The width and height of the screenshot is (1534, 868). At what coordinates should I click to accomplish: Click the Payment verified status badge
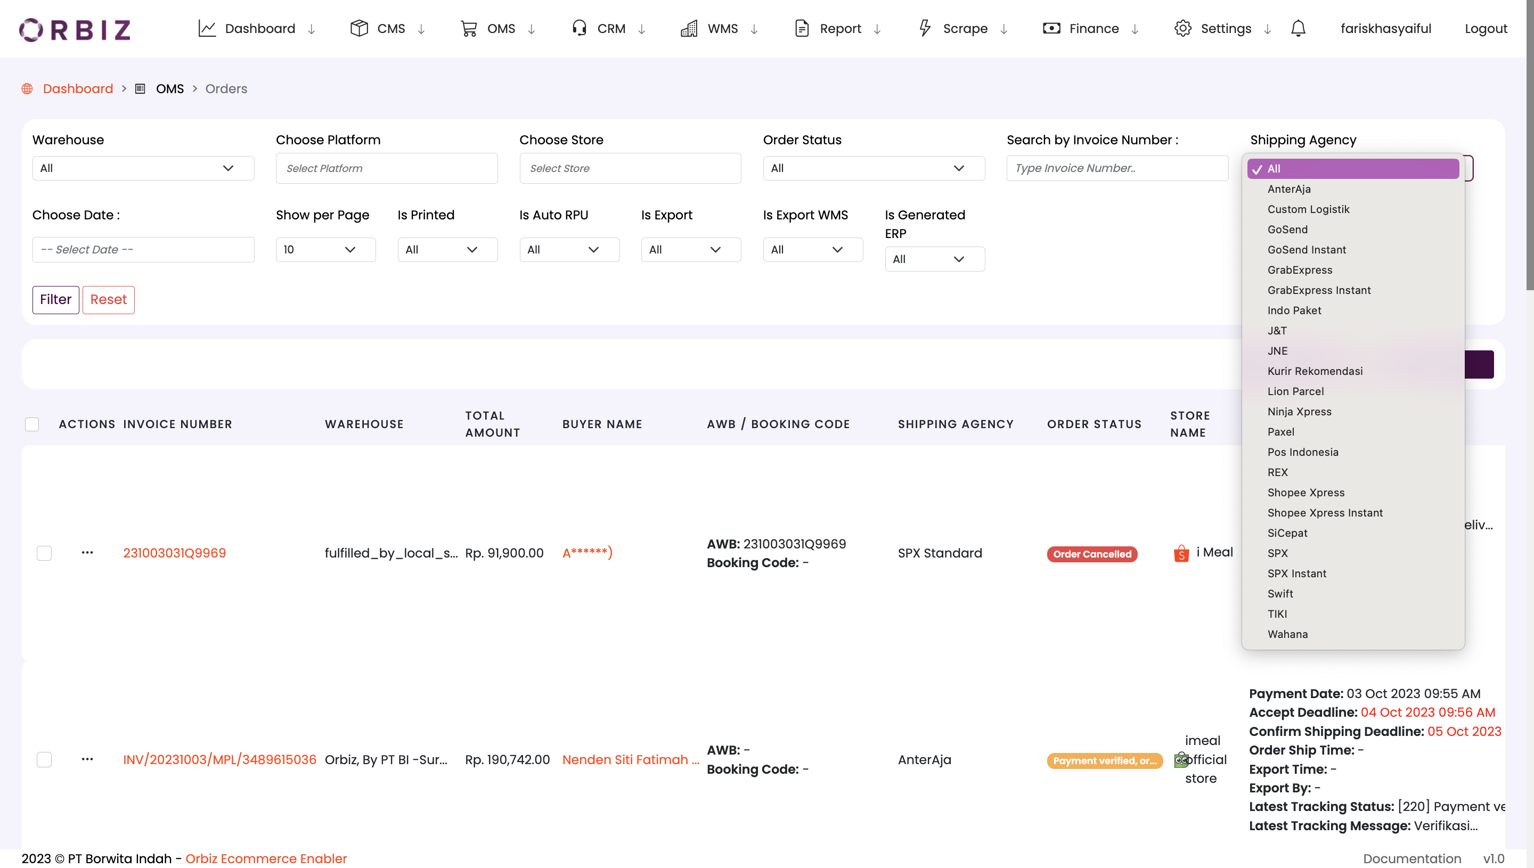(x=1105, y=760)
